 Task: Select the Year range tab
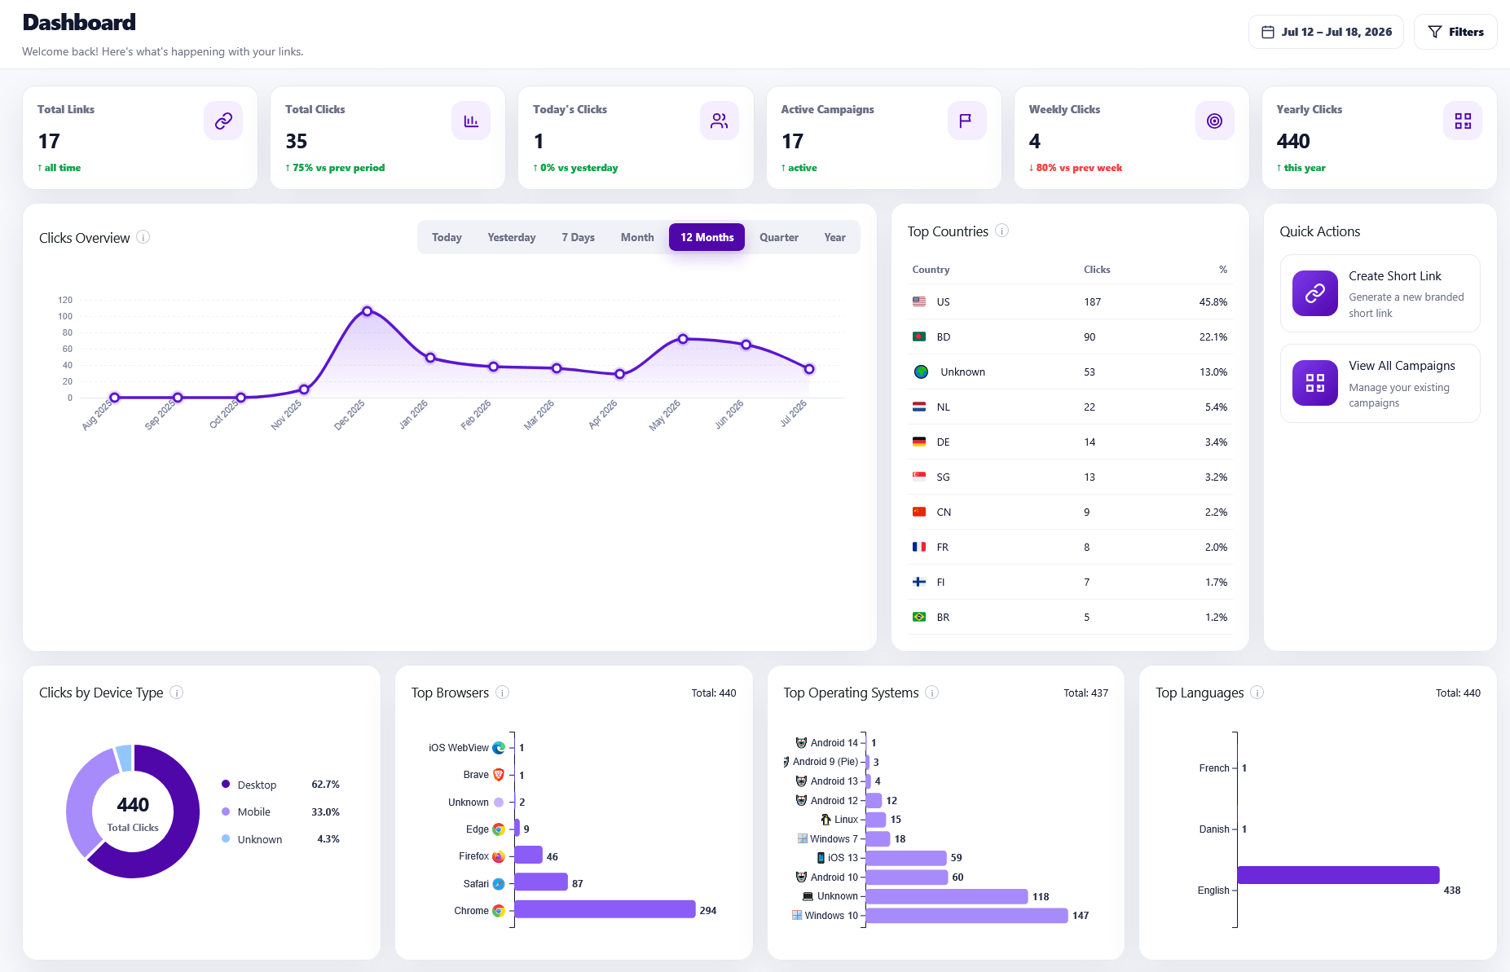coord(834,237)
